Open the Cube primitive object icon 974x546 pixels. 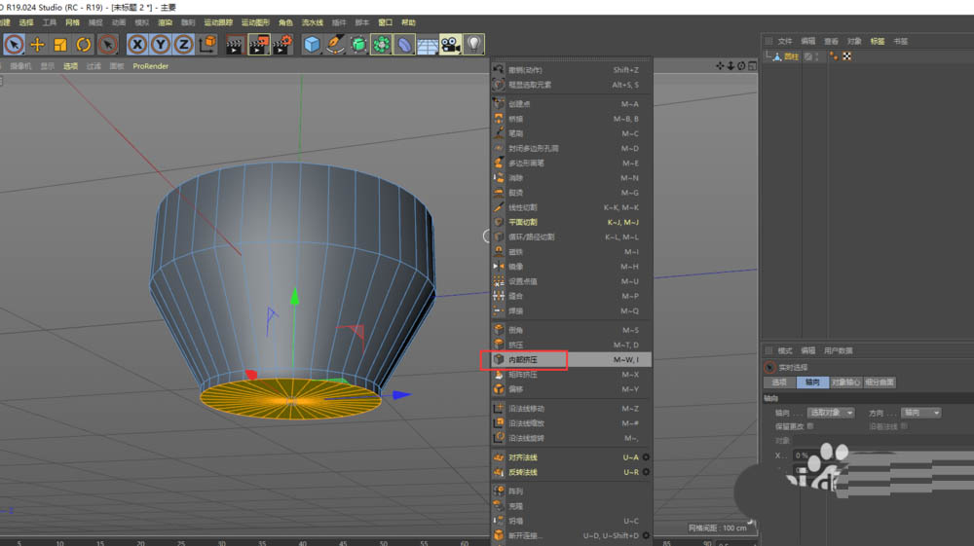click(x=312, y=44)
